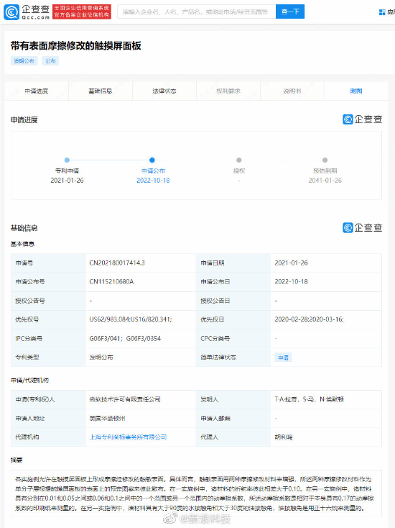Click applicant 微软技术许可有限责任公司

click(125, 399)
